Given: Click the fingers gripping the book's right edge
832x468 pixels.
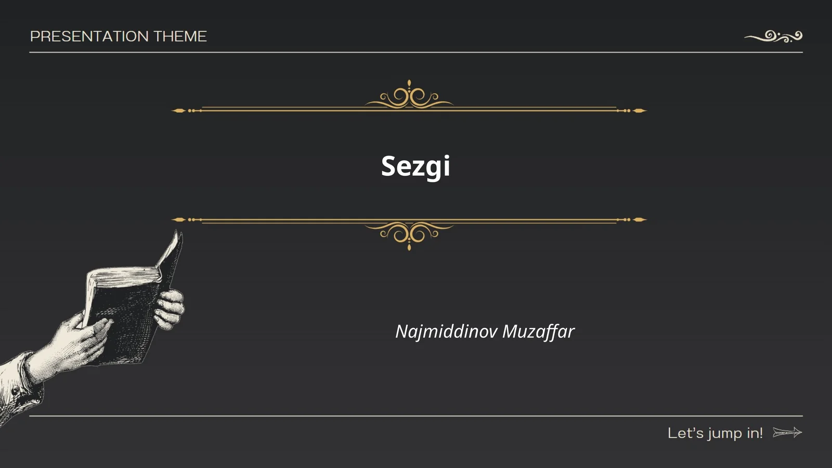Looking at the screenshot, I should (x=170, y=309).
